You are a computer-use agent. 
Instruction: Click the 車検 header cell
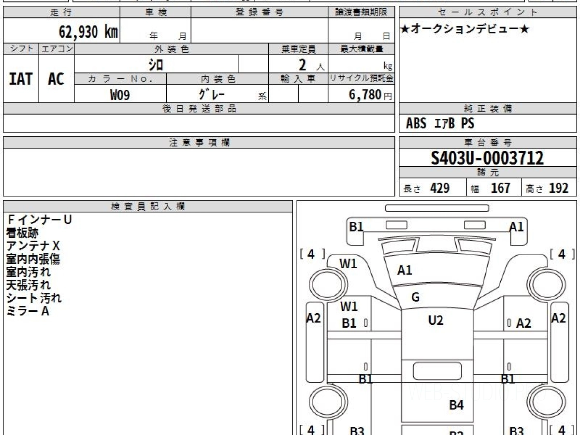point(156,13)
